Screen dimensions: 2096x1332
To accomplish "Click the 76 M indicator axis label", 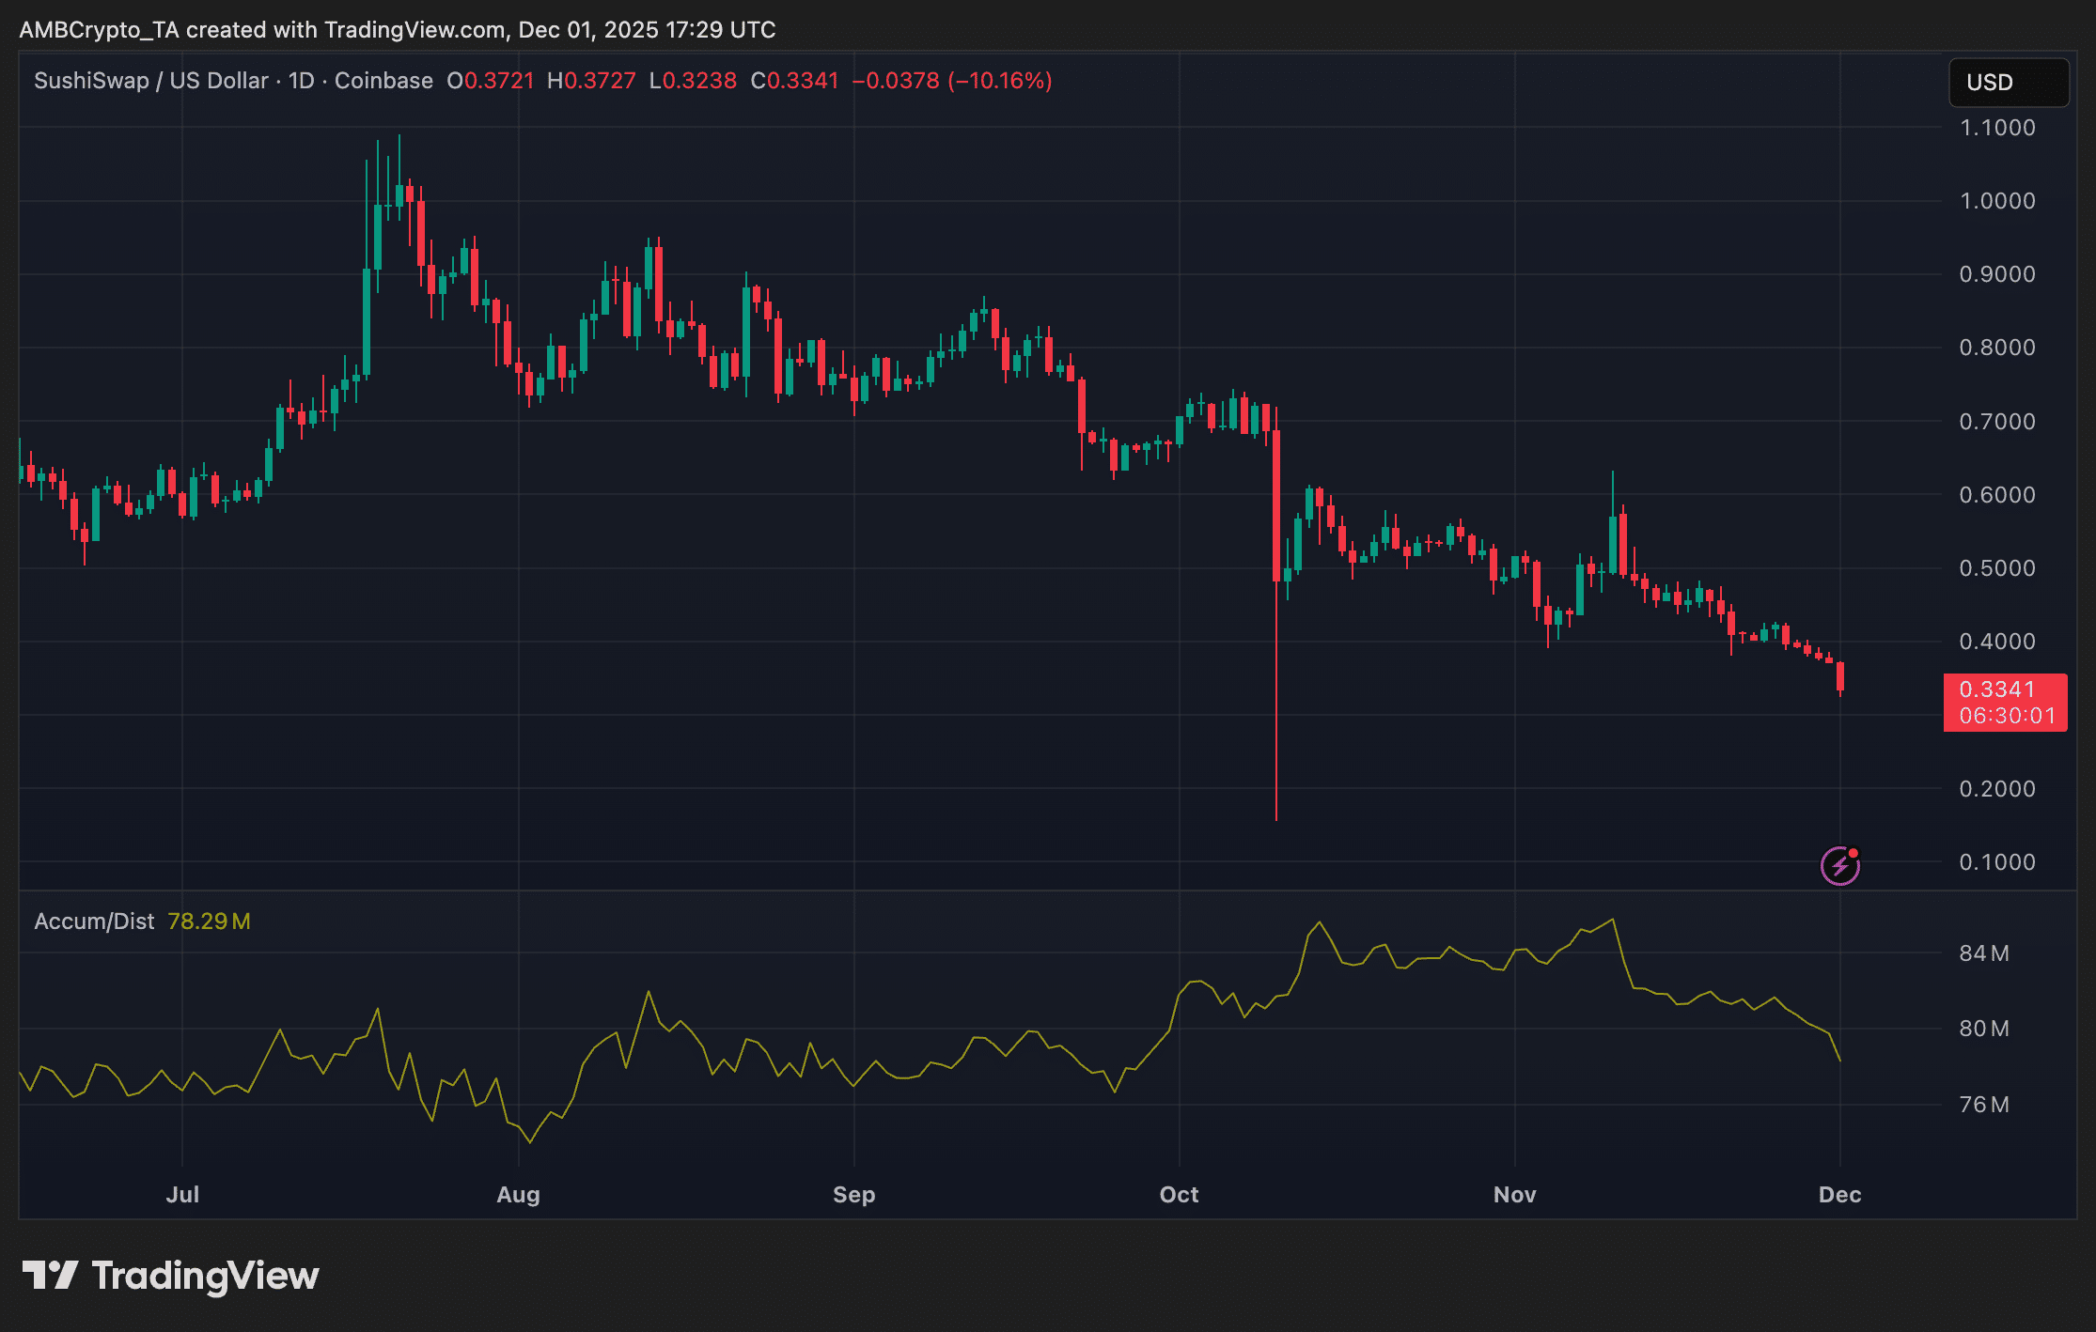I will click(x=1983, y=1105).
